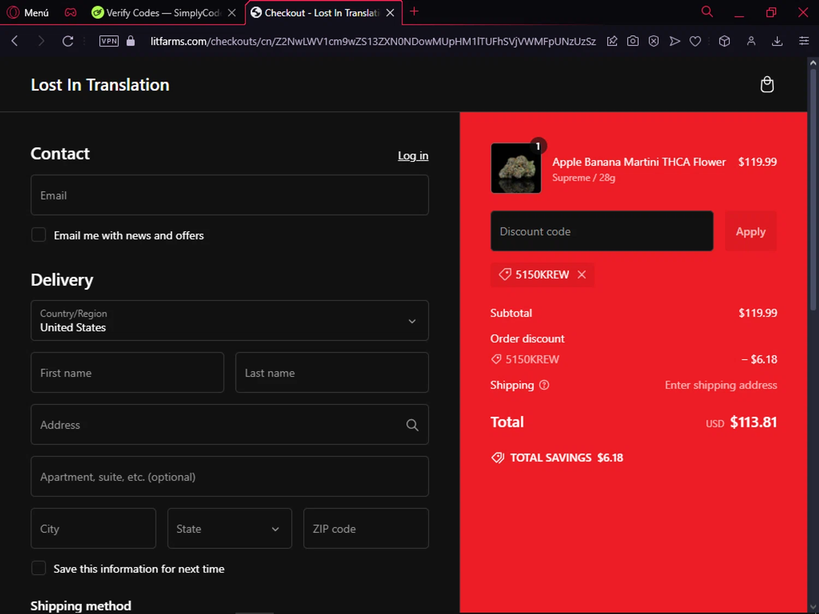Click the litfarms.com address bar URL
This screenshot has height=614, width=819.
(x=373, y=41)
